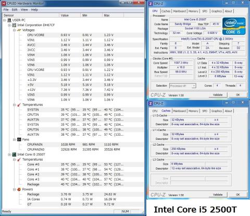Collapse the Intel Core i5 2500T node
The height and width of the screenshot is (216, 250).
pyautogui.click(x=9, y=154)
